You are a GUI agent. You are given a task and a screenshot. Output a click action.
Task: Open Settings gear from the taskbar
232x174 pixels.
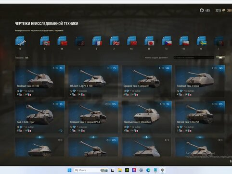pyautogui.click(x=141, y=170)
